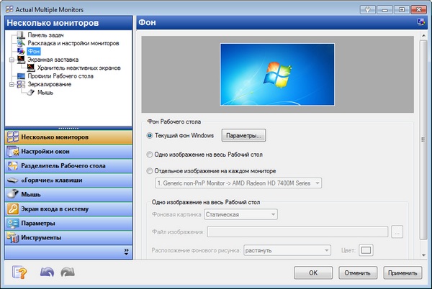The width and height of the screenshot is (432, 289).
Task: Expand hidden sidebar categories with double chevron
Action: pos(127,252)
